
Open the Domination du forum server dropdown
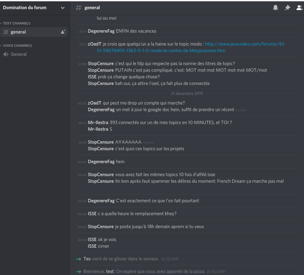pyautogui.click(x=62, y=8)
